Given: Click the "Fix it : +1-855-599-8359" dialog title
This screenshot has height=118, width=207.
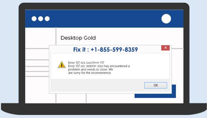Looking at the screenshot, I should [106, 50].
